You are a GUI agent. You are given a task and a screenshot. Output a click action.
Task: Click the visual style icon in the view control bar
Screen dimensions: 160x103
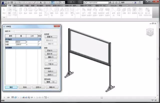click(x=15, y=98)
